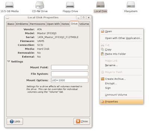Select the 10.5 GB Media drive icon
Screen dimensions: 149x136
point(9,5)
